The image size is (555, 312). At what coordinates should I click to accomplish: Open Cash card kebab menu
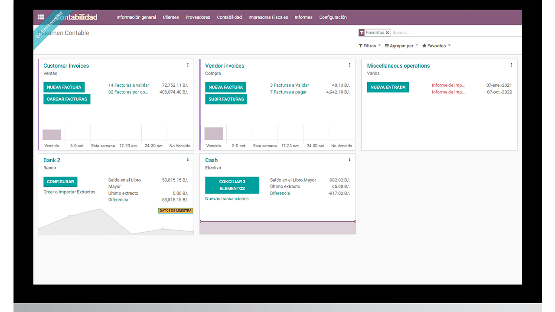[x=349, y=159]
